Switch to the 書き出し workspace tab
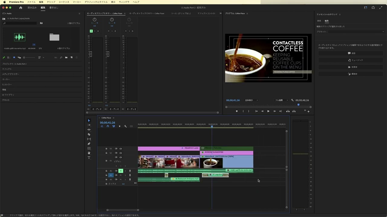387x217 pixels. (54, 8)
